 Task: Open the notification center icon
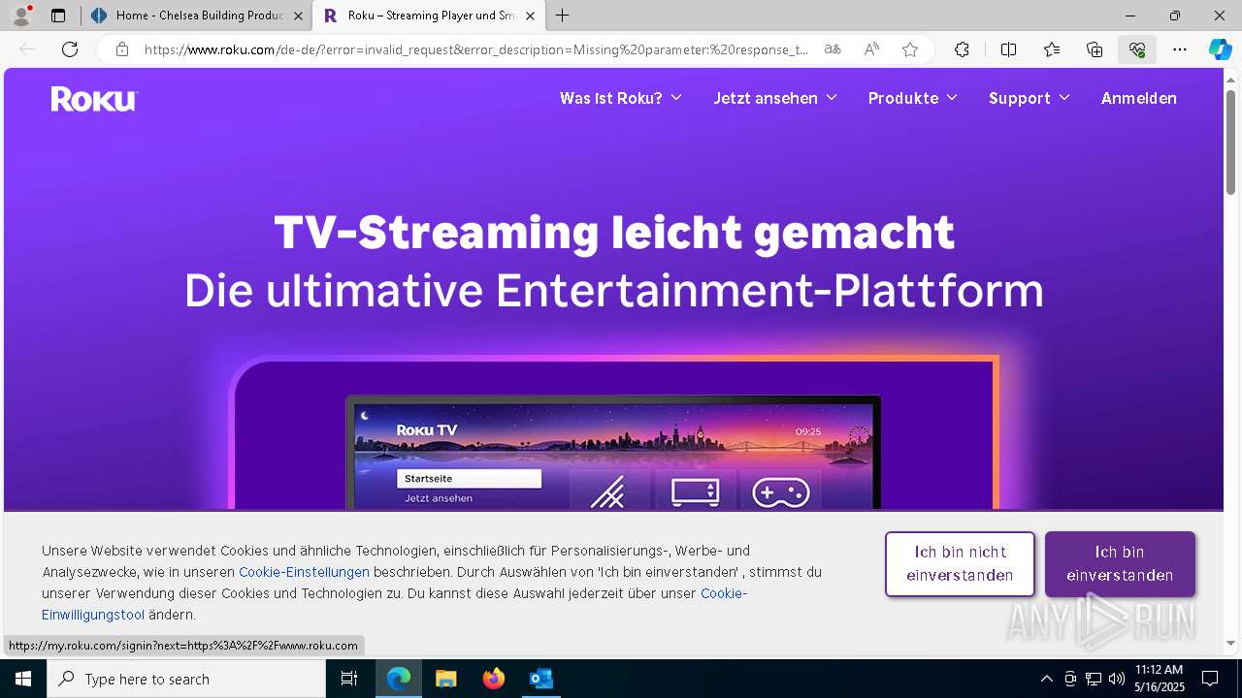[x=1210, y=679]
